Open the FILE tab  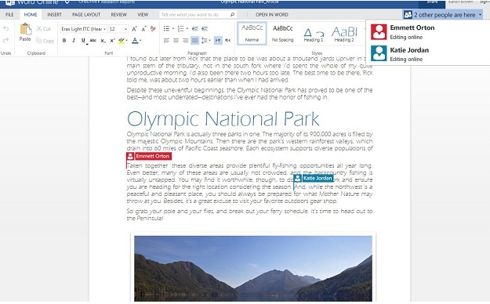point(9,15)
